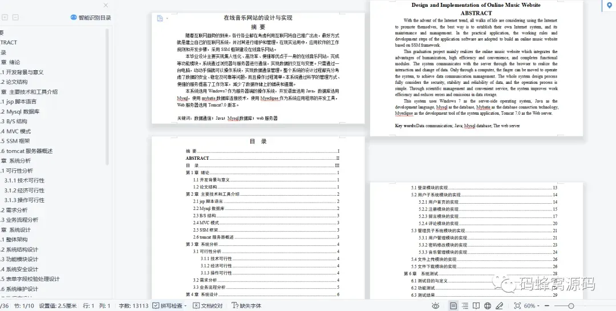Click TOC line '5.5 文件下载模块的实现'
616x311 pixels.
[484, 266]
